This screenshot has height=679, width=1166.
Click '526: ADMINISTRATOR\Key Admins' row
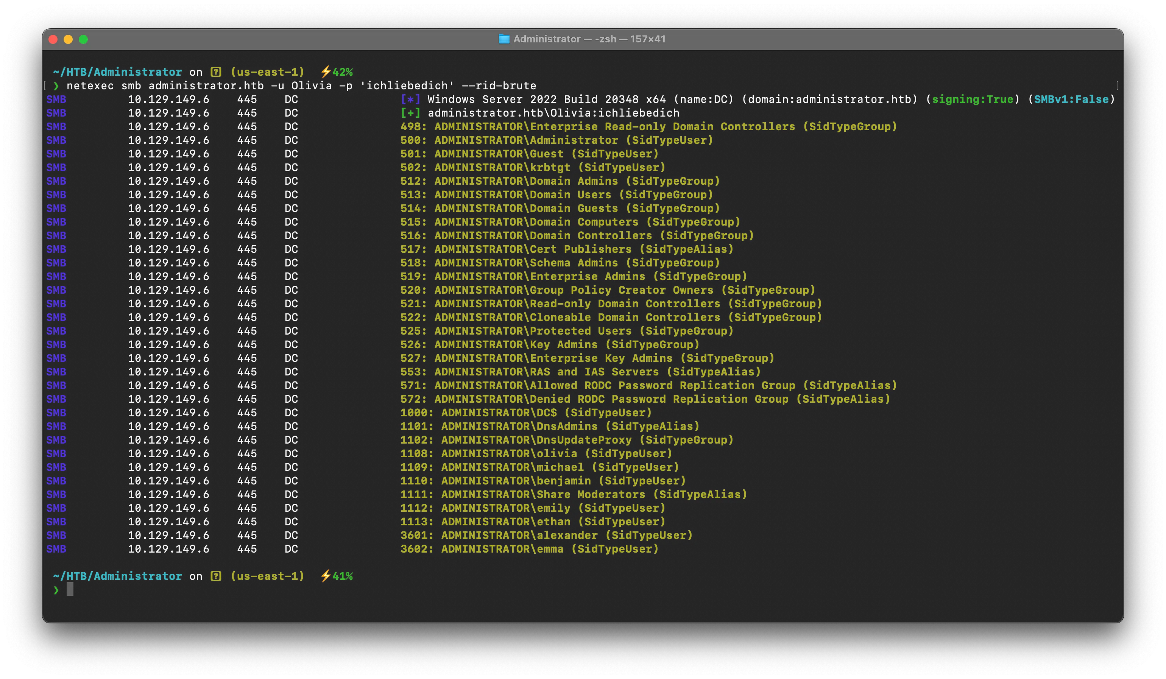pos(550,344)
